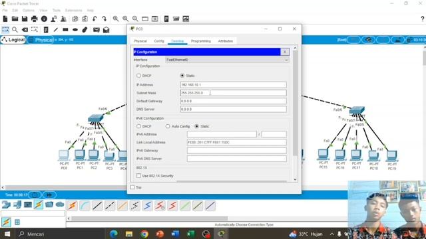Select Static radio under IPv6 Configuration

point(197,126)
